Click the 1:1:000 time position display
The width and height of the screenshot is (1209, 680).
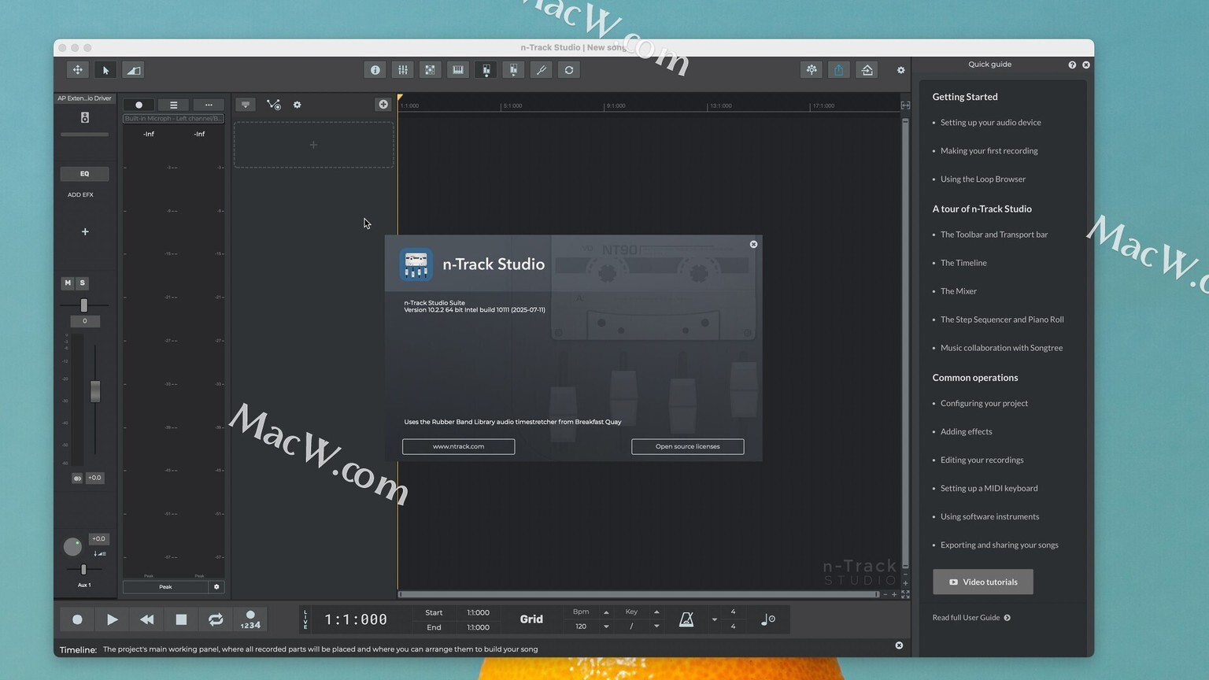[356, 619]
